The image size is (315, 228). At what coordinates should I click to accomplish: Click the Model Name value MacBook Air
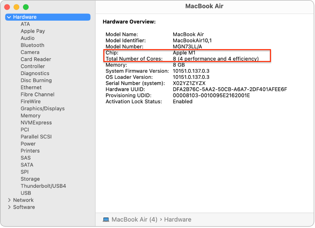coord(188,35)
